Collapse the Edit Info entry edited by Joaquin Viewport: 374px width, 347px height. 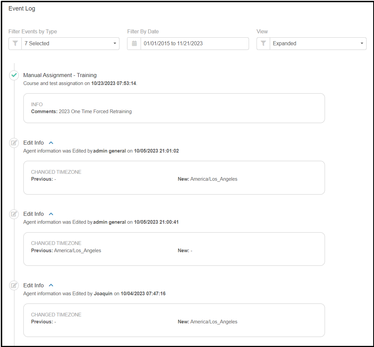click(51, 285)
